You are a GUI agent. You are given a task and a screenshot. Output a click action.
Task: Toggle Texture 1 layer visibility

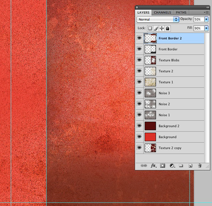(139, 82)
